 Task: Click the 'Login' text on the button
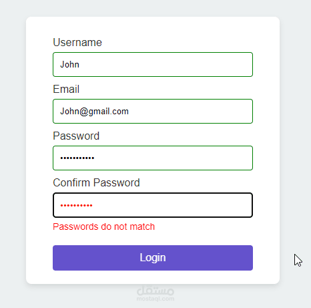click(x=153, y=258)
